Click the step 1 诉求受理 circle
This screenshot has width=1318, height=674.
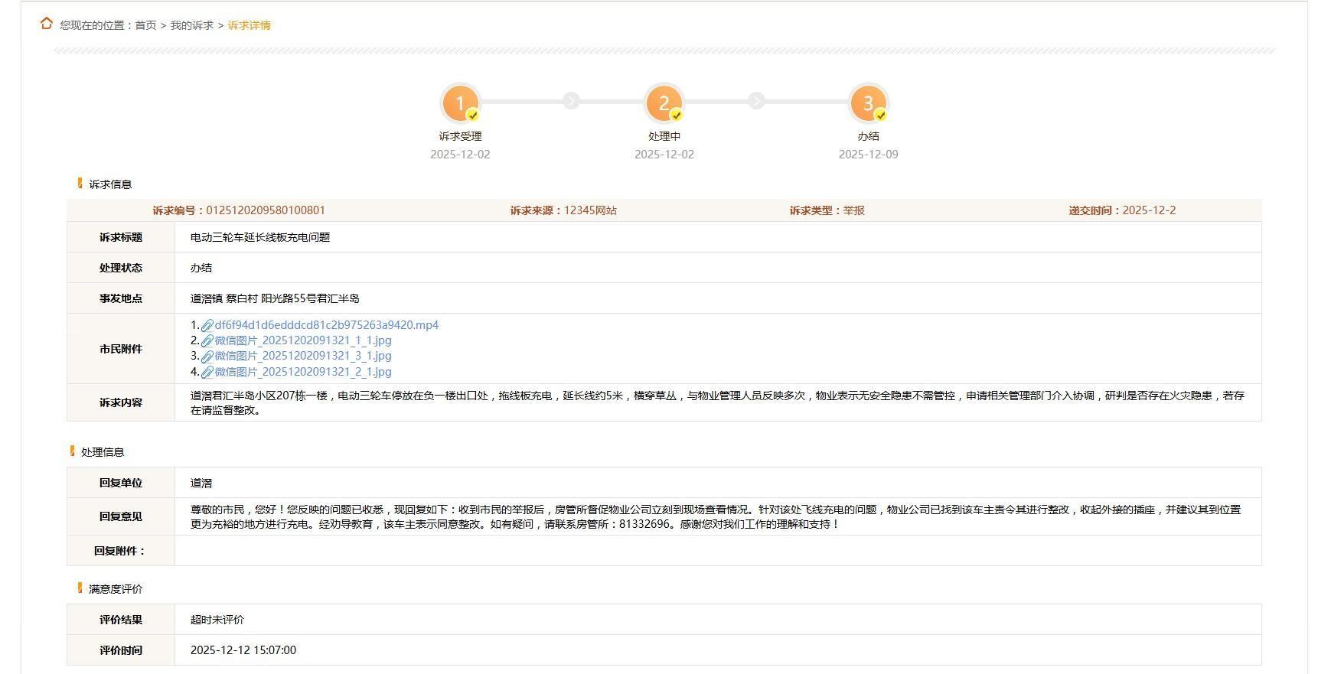tap(460, 103)
